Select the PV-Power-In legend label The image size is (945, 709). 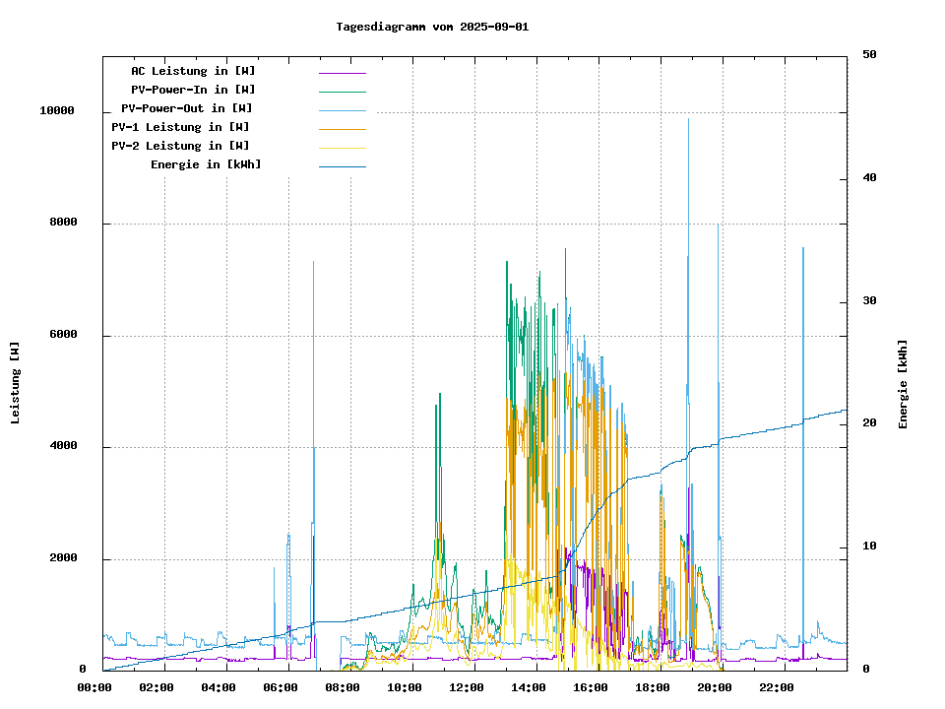[193, 90]
